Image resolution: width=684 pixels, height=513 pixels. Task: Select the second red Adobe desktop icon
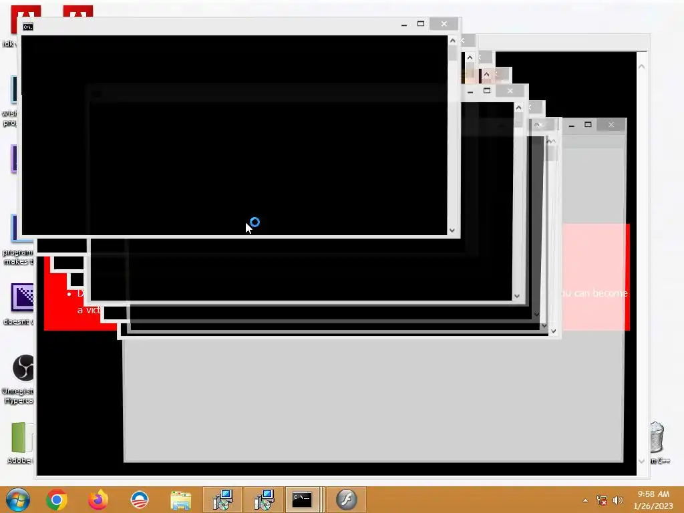click(78, 11)
